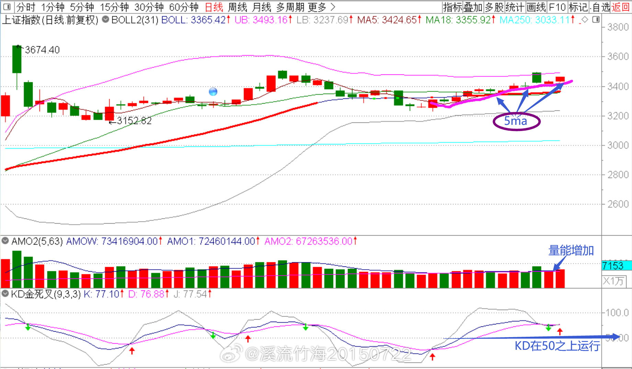Click the BOLL2(31) indicator name
The image size is (632, 369).
coord(135,20)
